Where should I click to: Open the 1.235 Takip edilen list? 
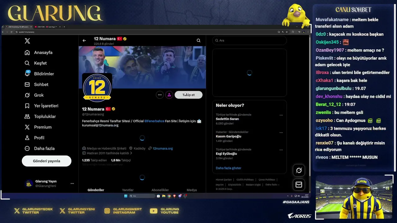pyautogui.click(x=94, y=160)
